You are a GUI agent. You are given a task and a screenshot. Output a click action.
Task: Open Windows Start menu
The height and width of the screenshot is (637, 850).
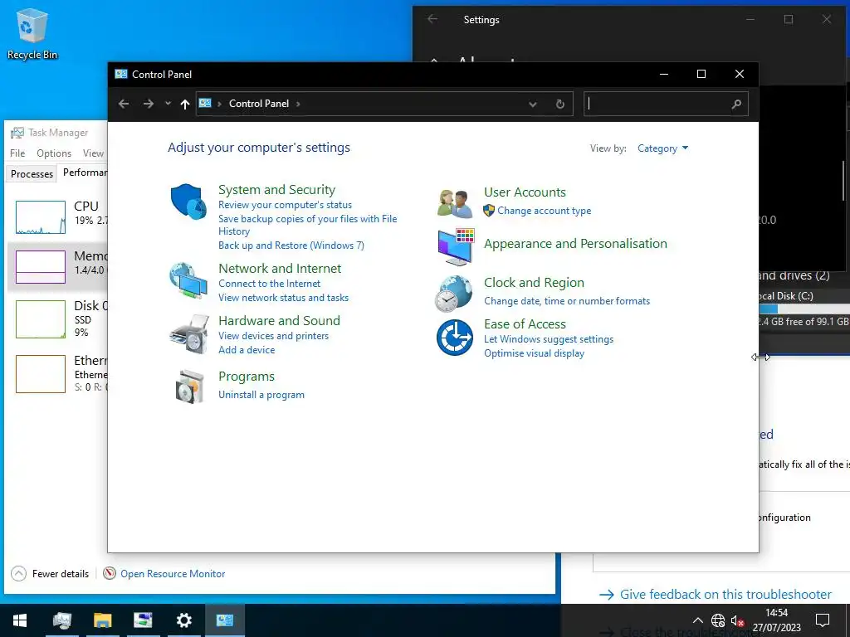(20, 620)
